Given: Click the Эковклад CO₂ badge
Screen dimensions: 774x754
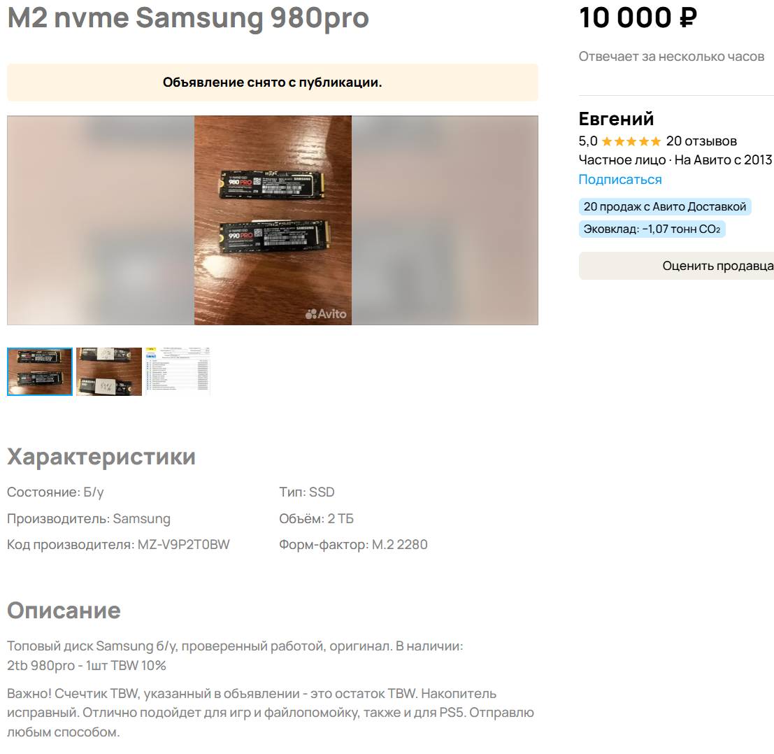Looking at the screenshot, I should click(652, 229).
